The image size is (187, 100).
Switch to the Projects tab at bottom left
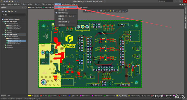click(3, 96)
